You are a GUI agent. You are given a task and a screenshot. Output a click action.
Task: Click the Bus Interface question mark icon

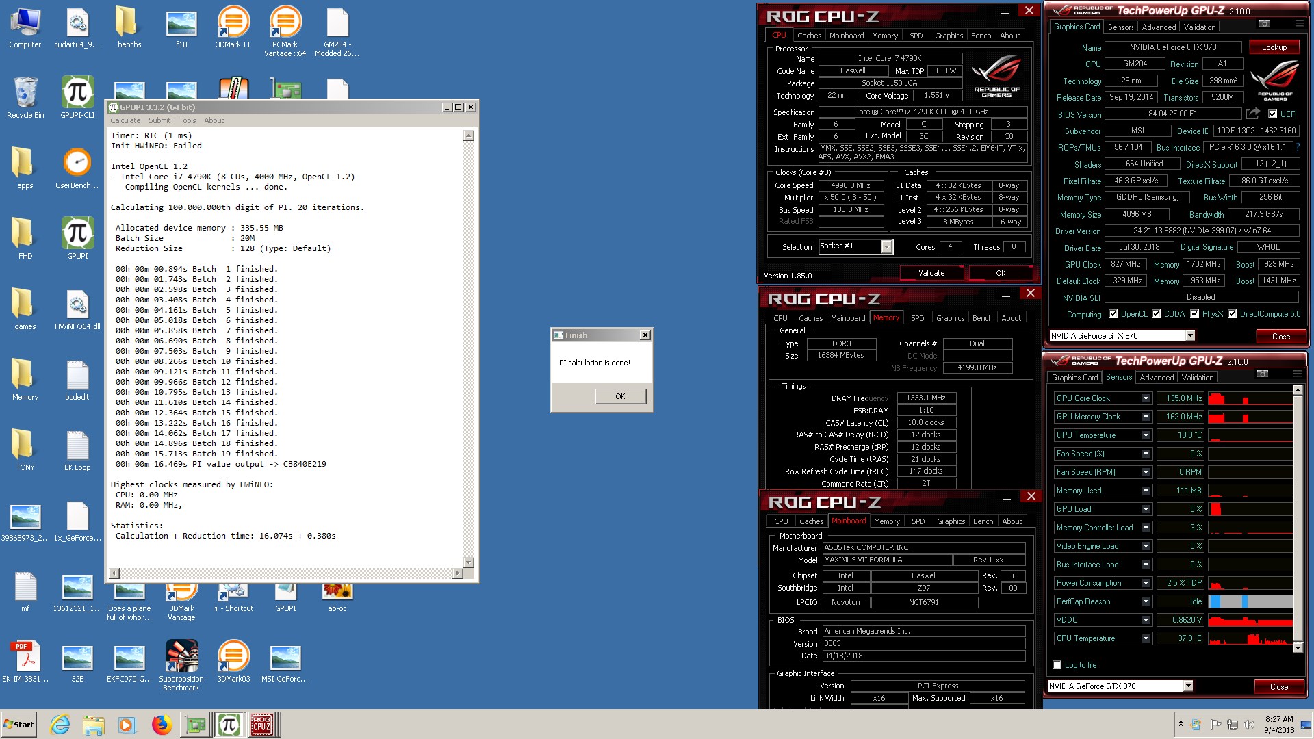coord(1298,147)
